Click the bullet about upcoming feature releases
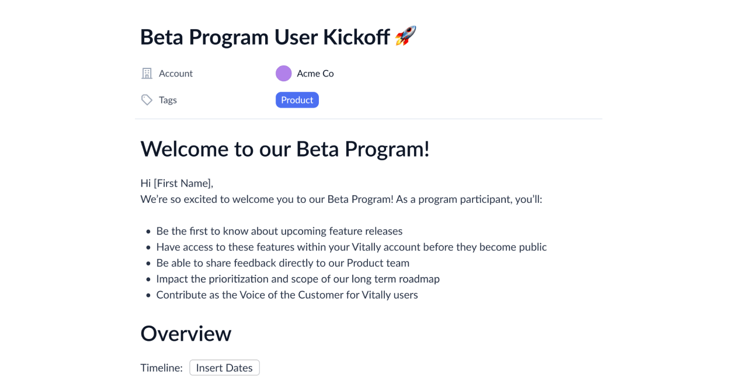736x387 pixels. (279, 231)
